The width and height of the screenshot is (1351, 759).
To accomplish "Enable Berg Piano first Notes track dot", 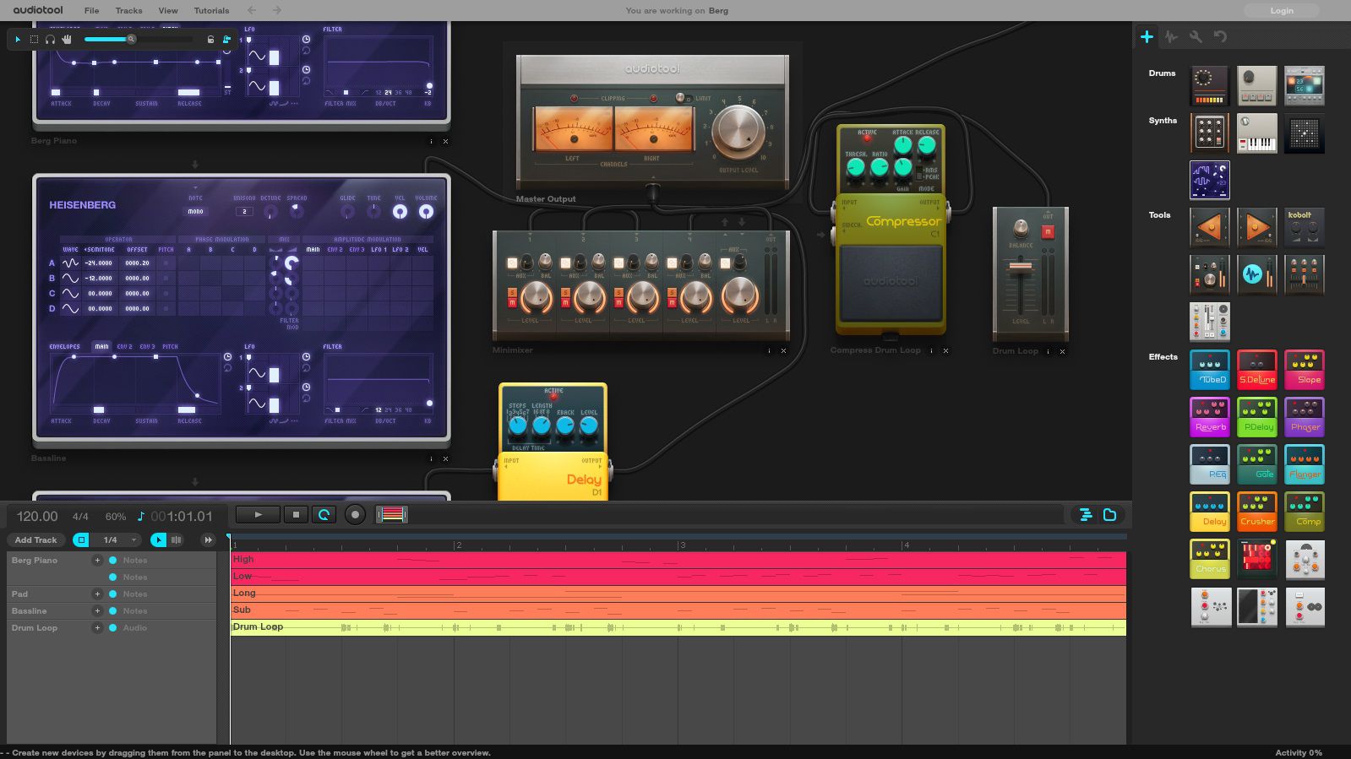I will pyautogui.click(x=113, y=560).
